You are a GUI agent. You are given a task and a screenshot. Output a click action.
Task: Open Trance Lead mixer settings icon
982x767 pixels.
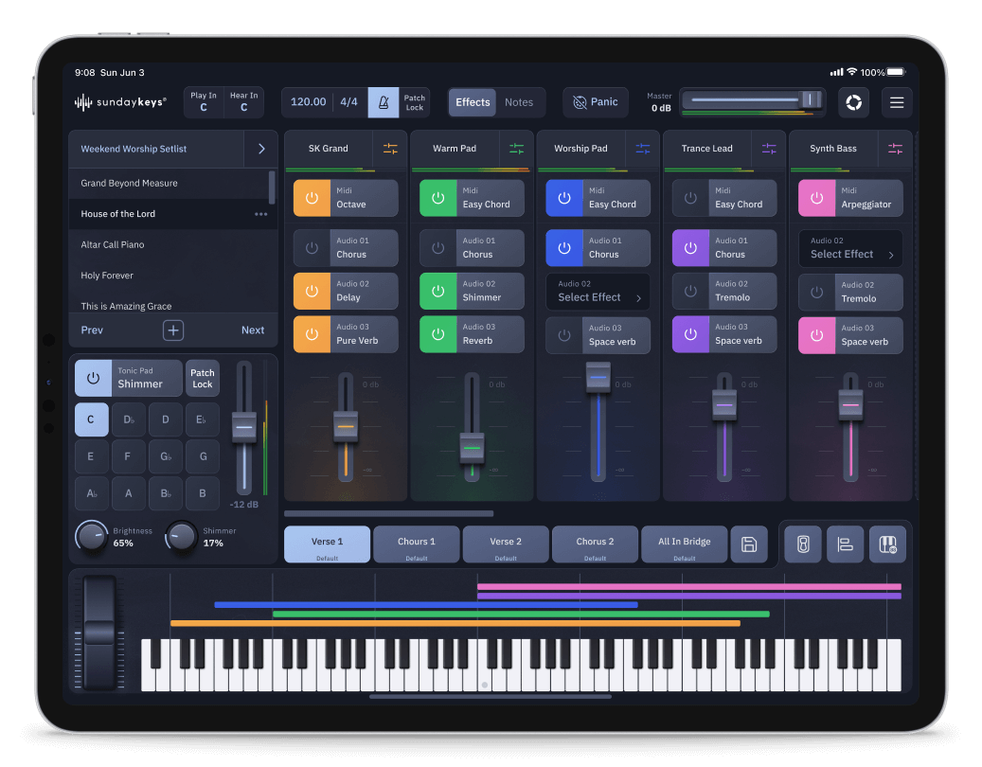click(x=769, y=149)
